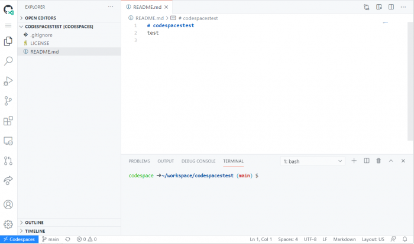Screen dimensions: 414x244
Task: Click the Codespaces remote status button
Action: coord(19,239)
